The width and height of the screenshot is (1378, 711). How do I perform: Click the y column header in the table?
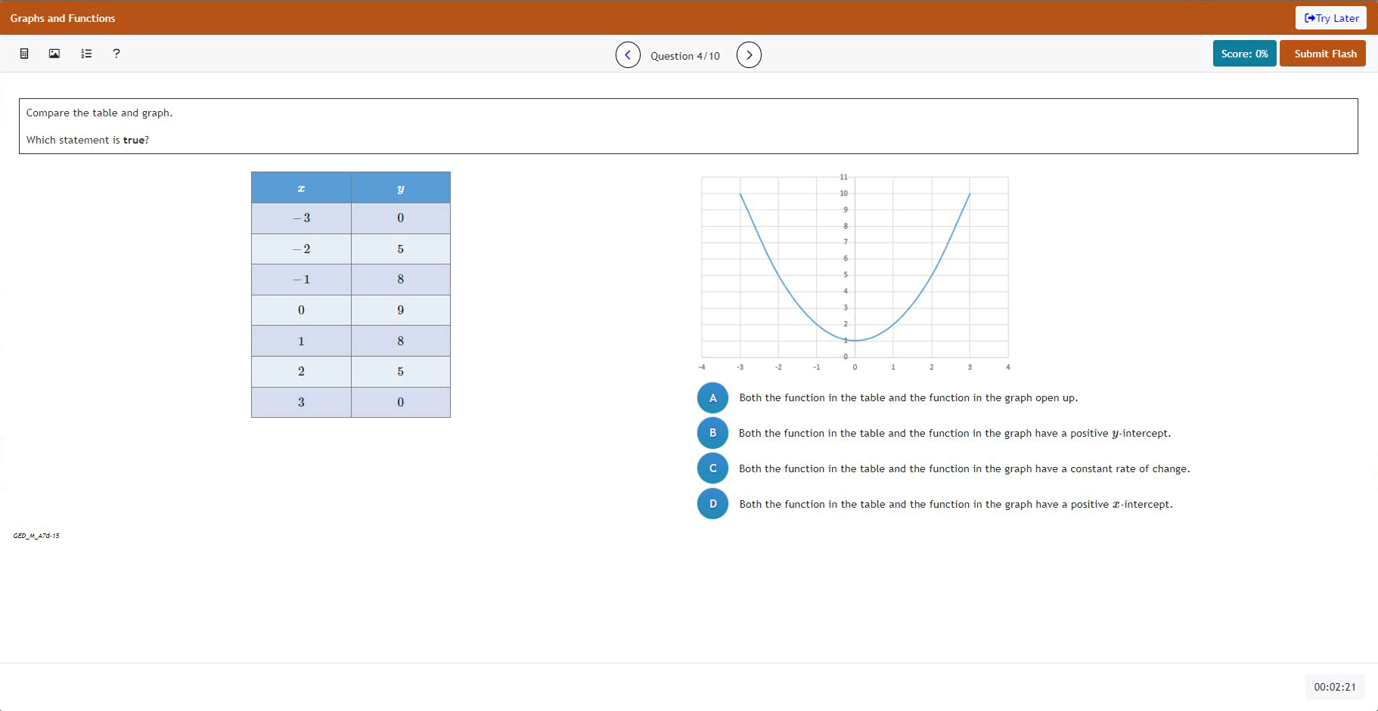pos(401,188)
